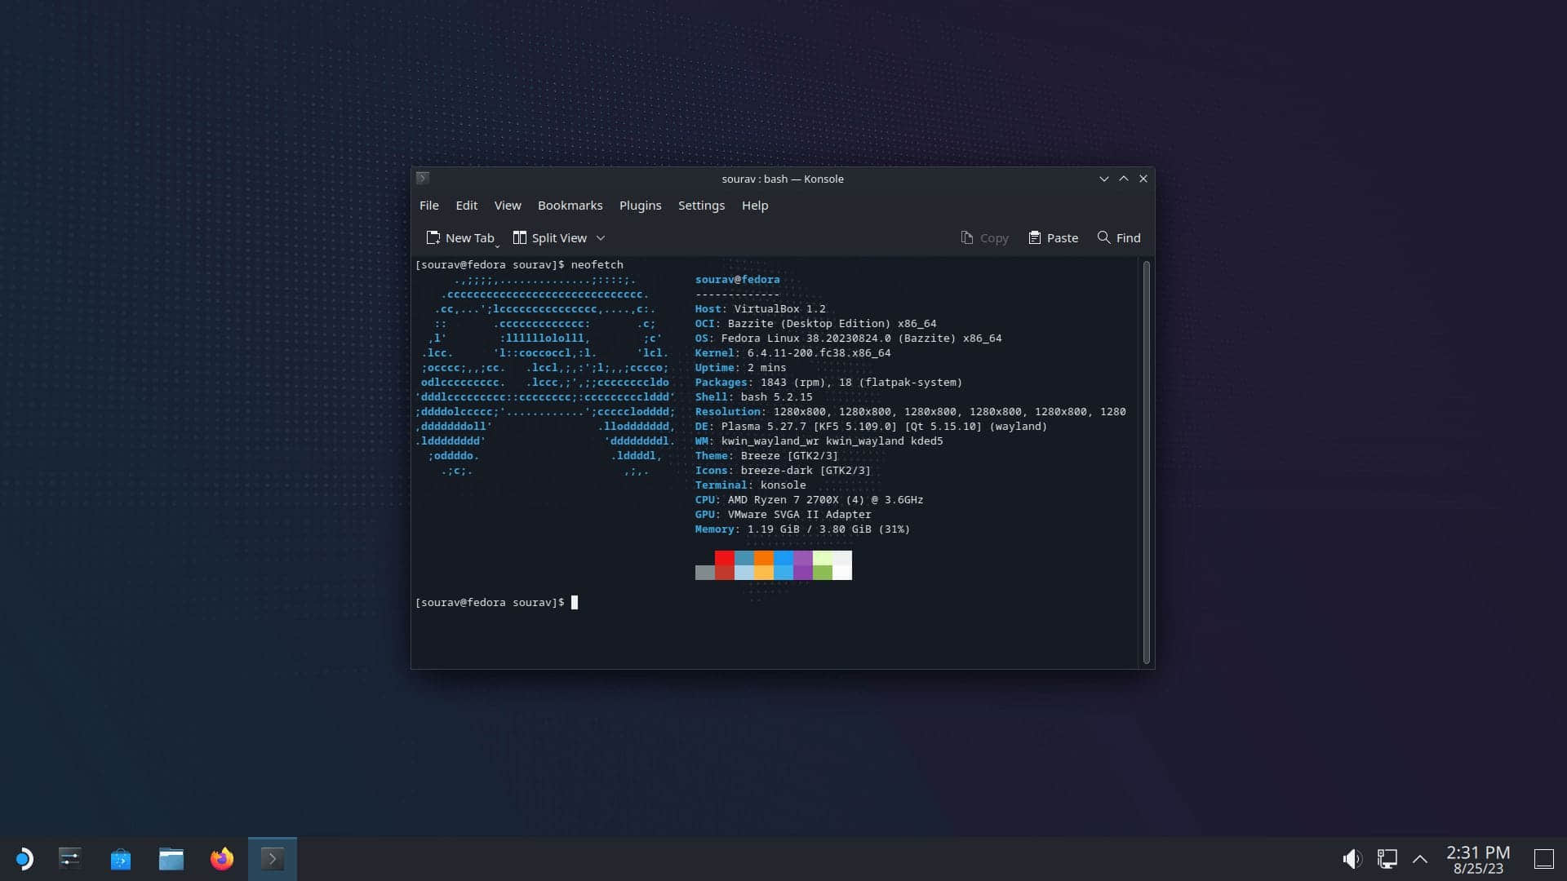Click the orange neofetch color block
1567x881 pixels.
click(x=763, y=558)
